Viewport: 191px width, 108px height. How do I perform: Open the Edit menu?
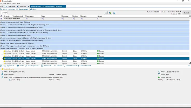point(5,4)
